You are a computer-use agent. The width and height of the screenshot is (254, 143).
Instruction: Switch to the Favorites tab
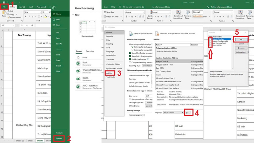(x=90, y=51)
